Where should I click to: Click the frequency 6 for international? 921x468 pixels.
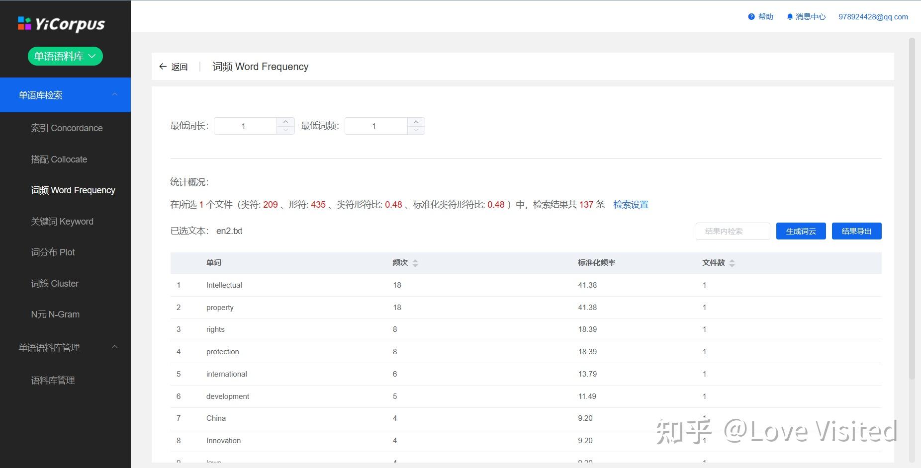click(x=395, y=374)
